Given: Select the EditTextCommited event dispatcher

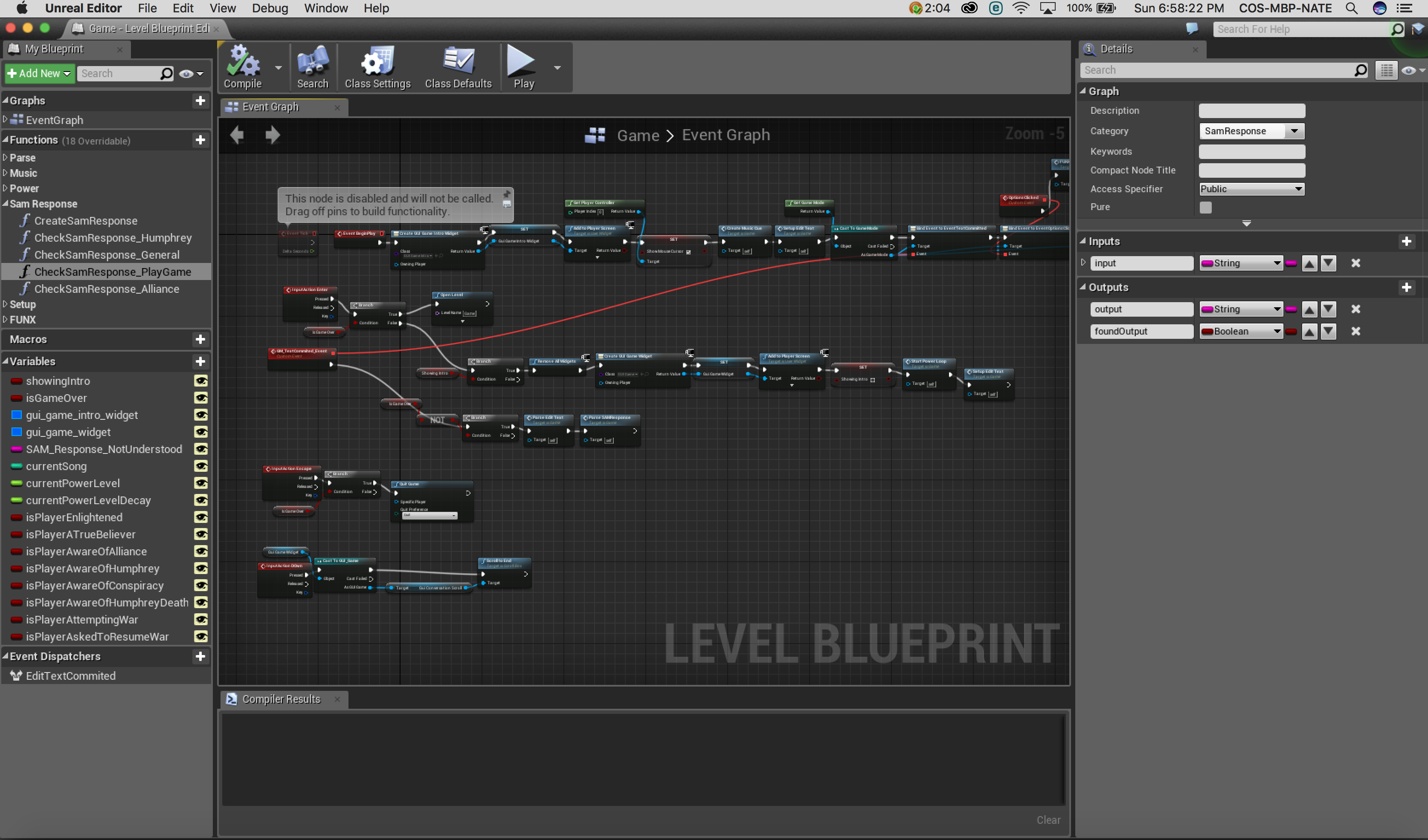Looking at the screenshot, I should [x=70, y=676].
